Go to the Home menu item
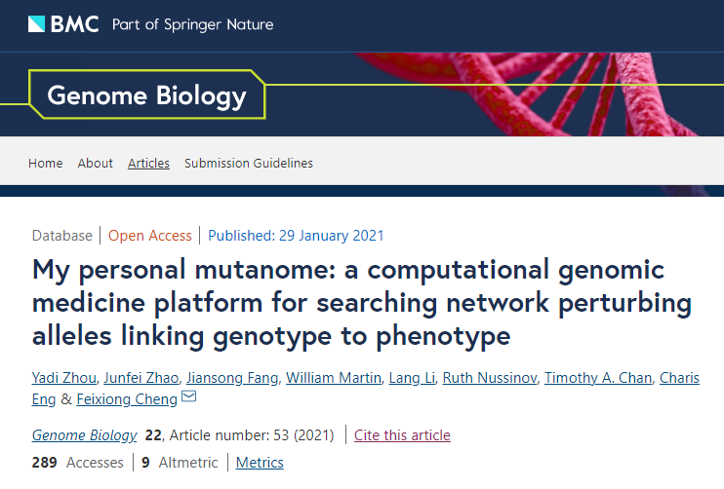 (46, 163)
